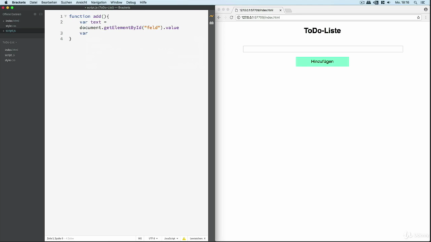Open Chrome three-dot menu

coord(426,17)
